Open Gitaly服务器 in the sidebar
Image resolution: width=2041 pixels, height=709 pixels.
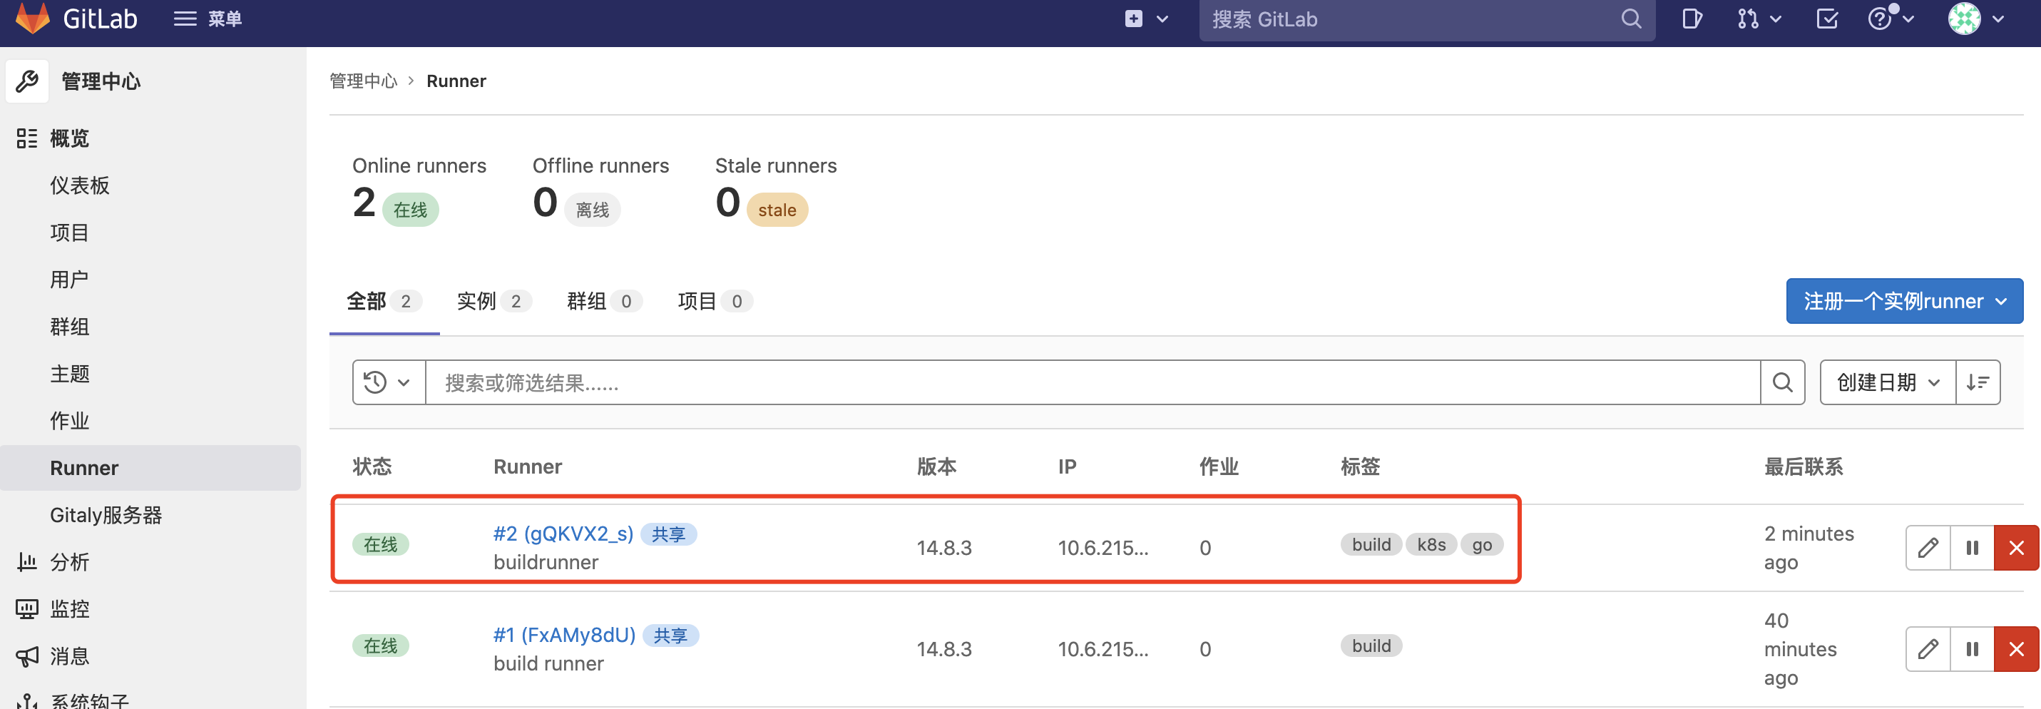(x=106, y=515)
